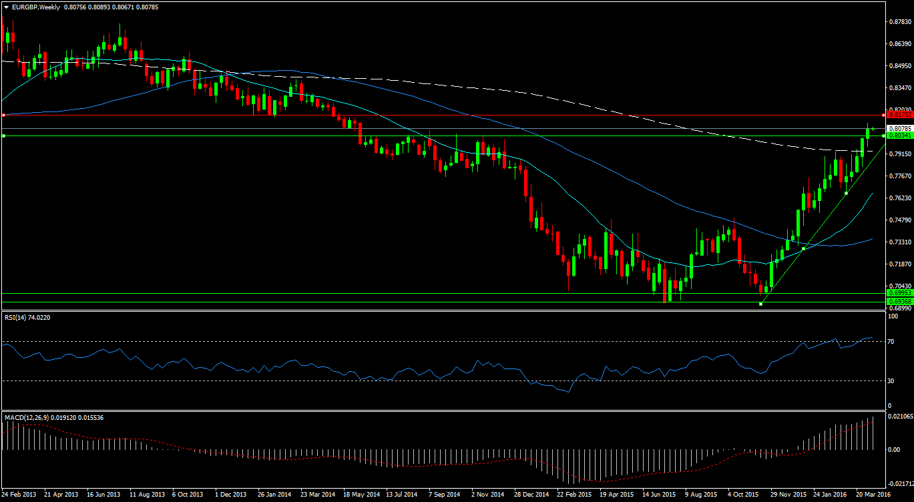
Task: Click the red line's right anchor handle
Action: tap(883, 115)
